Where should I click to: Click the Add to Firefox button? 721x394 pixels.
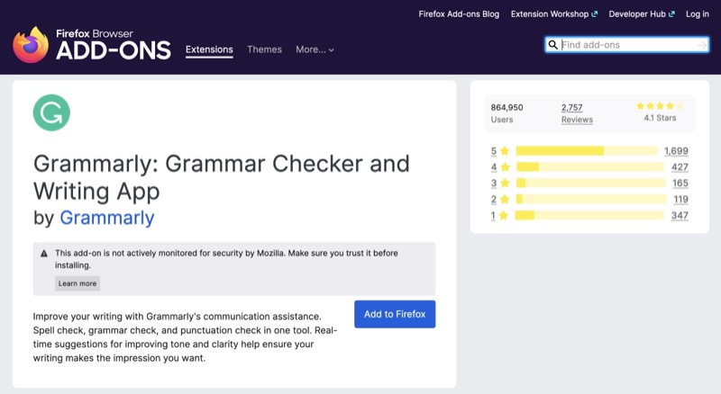(x=395, y=314)
